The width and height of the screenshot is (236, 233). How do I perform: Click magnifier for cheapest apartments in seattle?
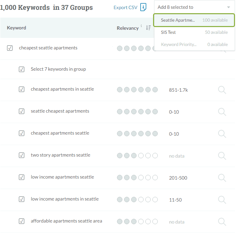222,90
